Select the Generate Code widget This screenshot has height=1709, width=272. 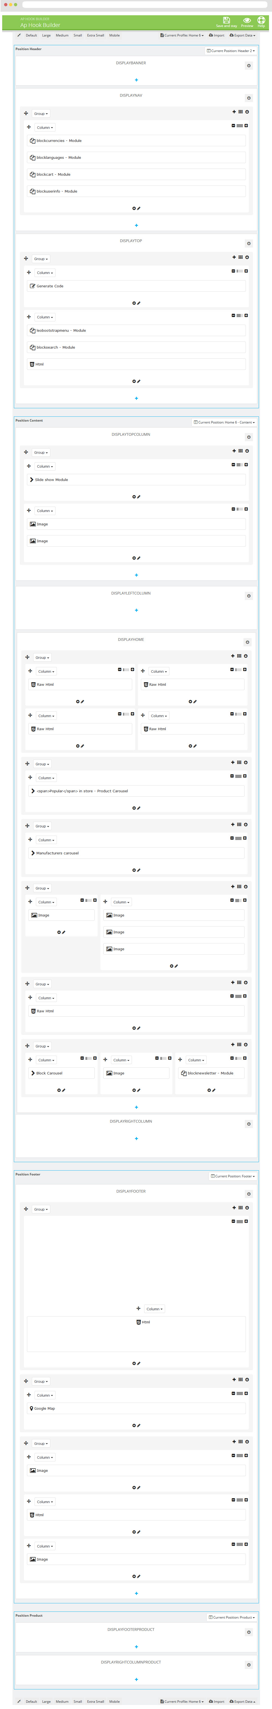point(136,286)
